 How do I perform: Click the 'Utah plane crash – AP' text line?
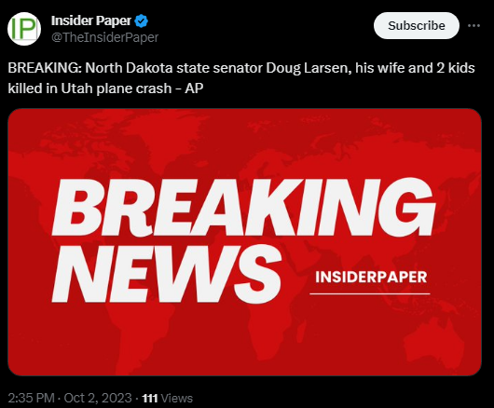[x=132, y=88]
